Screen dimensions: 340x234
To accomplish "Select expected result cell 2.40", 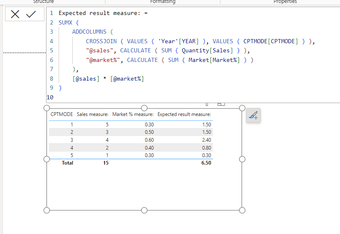I will pyautogui.click(x=206, y=140).
